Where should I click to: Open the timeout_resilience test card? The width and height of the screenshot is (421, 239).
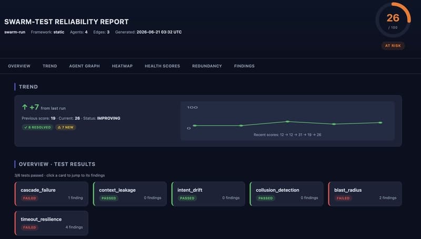pyautogui.click(x=51, y=223)
